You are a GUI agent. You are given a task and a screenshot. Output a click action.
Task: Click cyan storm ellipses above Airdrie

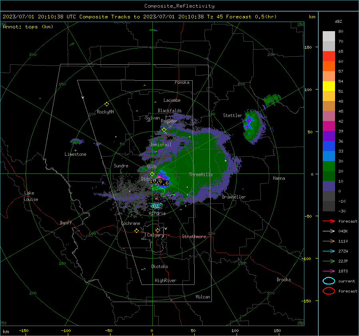coord(157,205)
